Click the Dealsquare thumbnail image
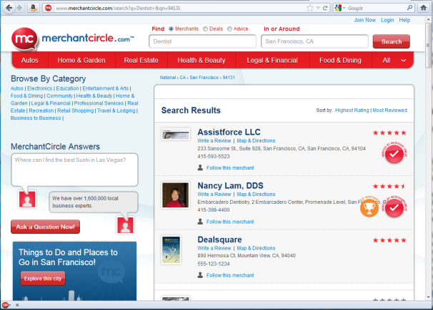 point(171,249)
